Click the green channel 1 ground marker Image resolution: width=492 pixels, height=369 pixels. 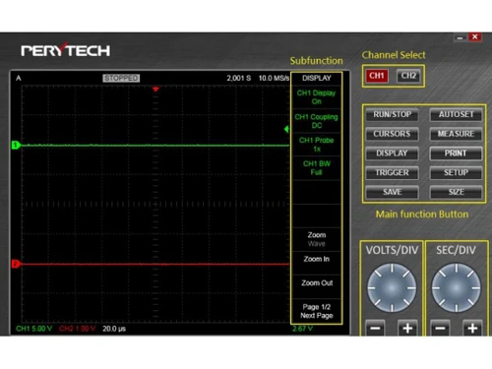[x=16, y=145]
